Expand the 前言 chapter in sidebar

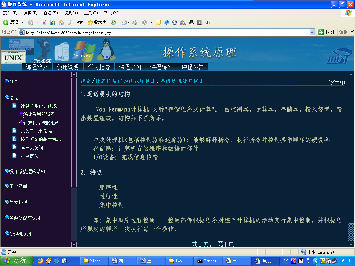(11, 81)
